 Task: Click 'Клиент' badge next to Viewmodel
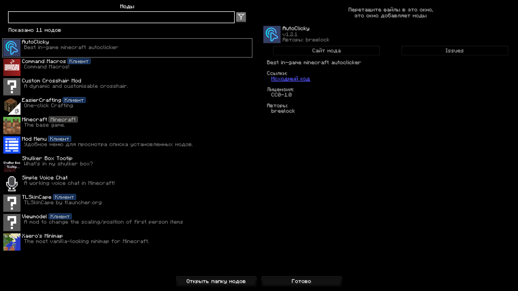tap(60, 217)
